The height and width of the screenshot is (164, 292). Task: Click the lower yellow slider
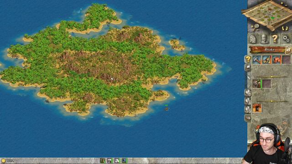point(272,101)
